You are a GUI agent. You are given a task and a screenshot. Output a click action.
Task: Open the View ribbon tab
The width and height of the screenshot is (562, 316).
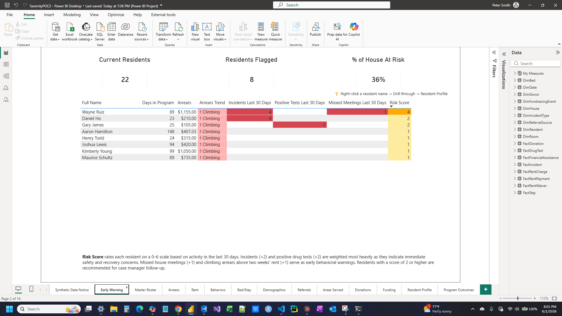tap(94, 15)
